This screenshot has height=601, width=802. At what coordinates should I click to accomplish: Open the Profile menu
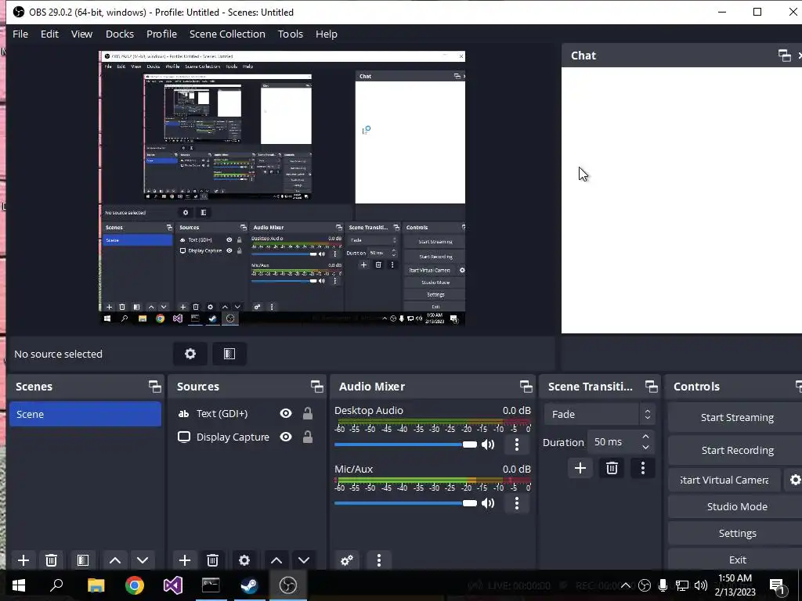(161, 34)
